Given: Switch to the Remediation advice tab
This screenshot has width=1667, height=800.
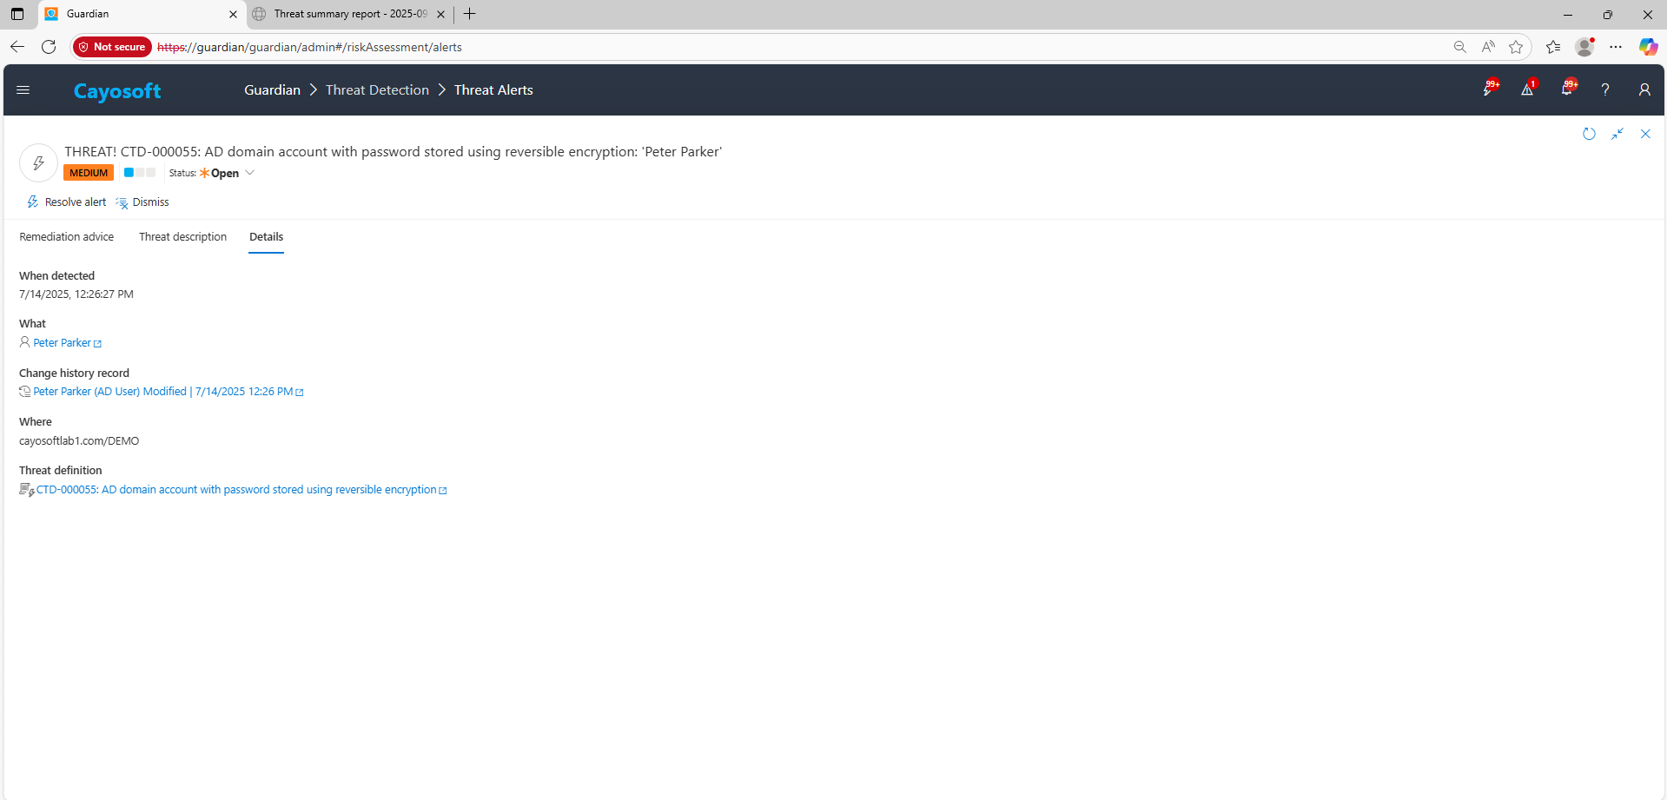Looking at the screenshot, I should (67, 237).
